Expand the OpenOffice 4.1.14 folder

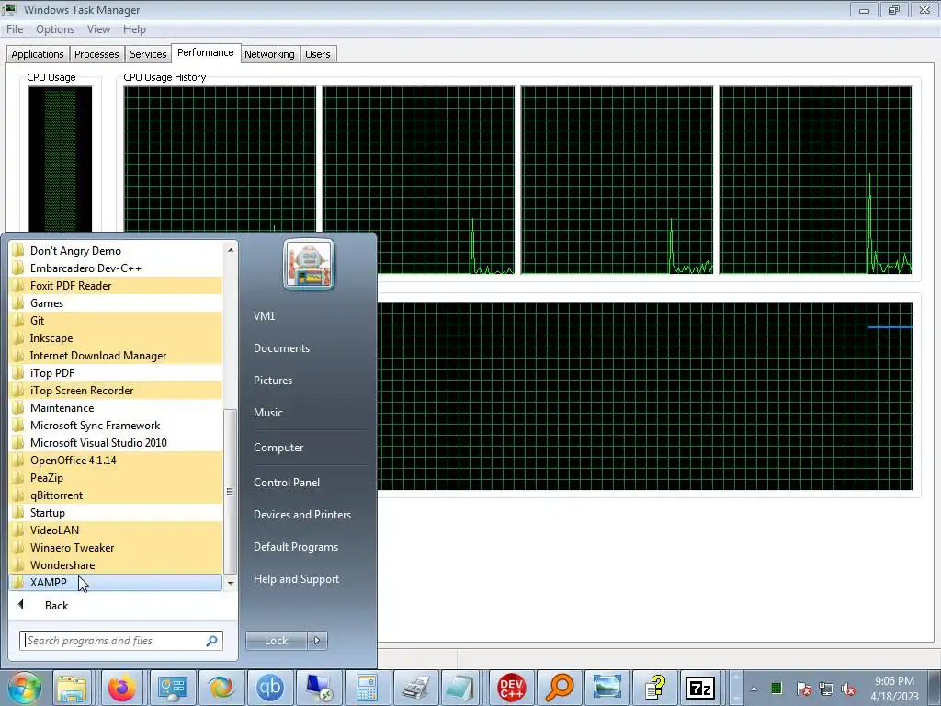116,461
